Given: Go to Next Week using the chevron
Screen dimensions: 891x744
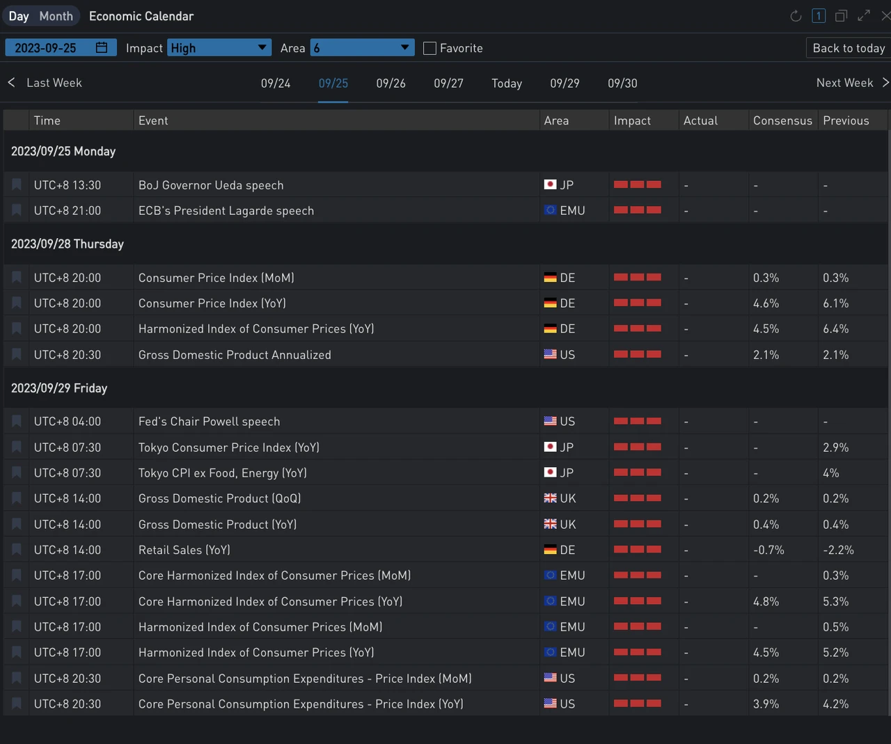Looking at the screenshot, I should 885,83.
